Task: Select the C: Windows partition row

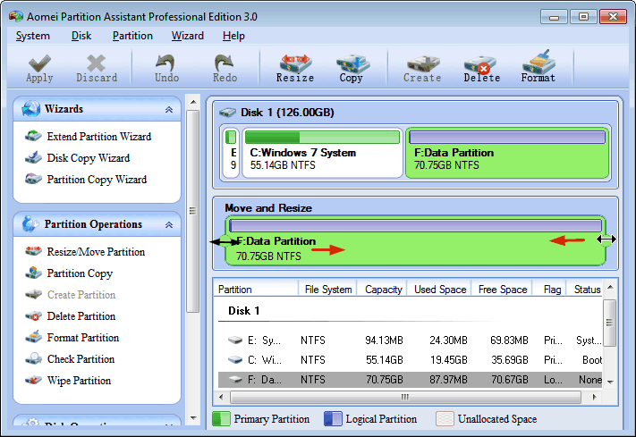Action: click(x=410, y=360)
